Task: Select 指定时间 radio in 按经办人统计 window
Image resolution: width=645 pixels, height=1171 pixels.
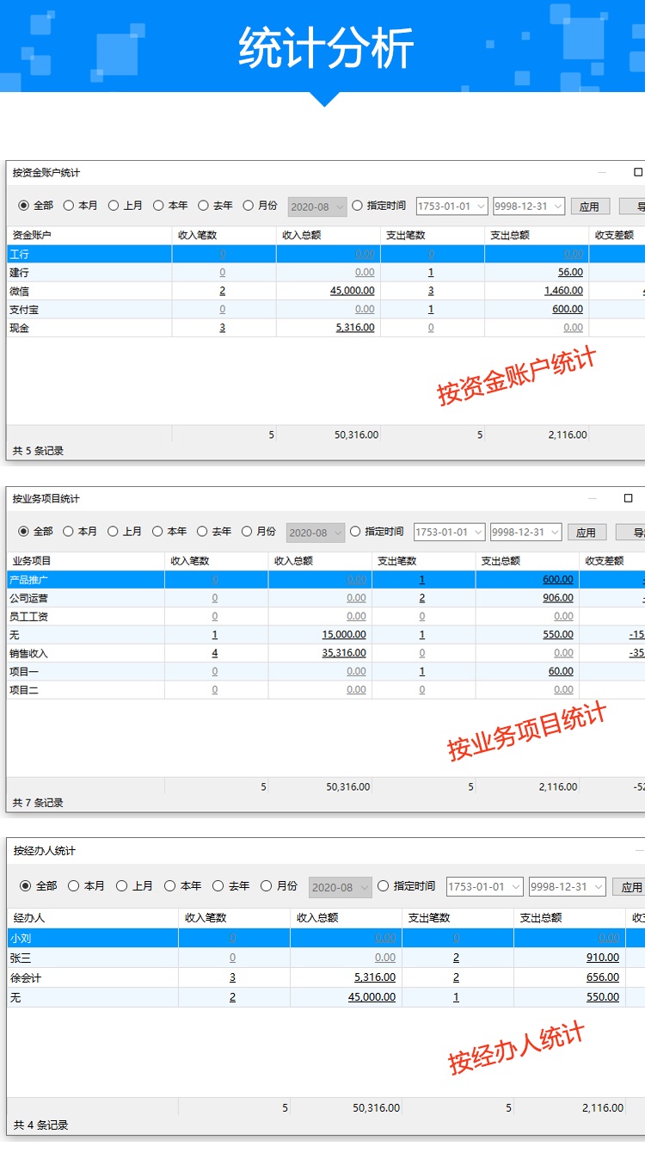Action: pos(406,885)
